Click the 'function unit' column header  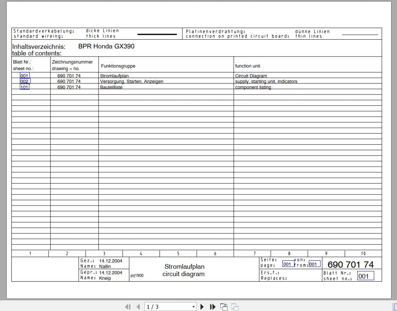248,66
